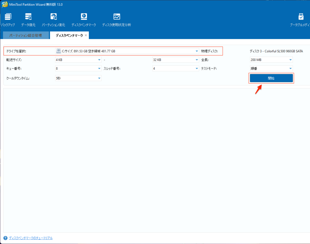Open the queue number (キュー番号) dropdown
Screen dimensions: 310x244
tap(99, 69)
